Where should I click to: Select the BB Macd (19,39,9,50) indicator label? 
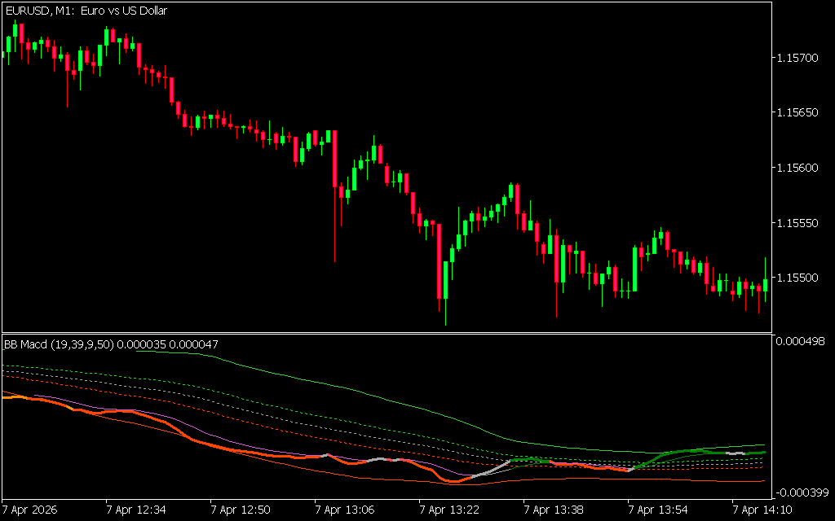tap(59, 344)
